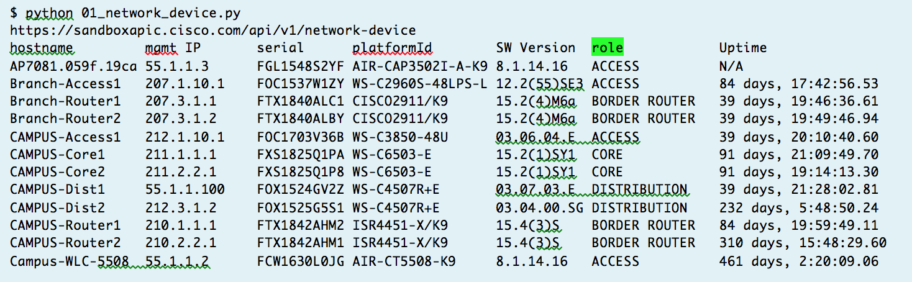Select IP address 212.1.10.1
This screenshot has width=912, height=282.
coord(185,137)
